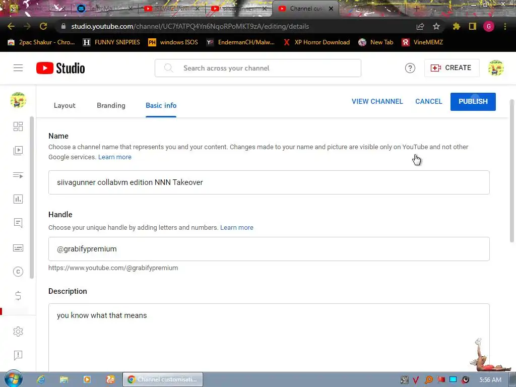Screen dimensions: 516x387
Task: Click the YouTube Studio logo
Action: [x=60, y=68]
